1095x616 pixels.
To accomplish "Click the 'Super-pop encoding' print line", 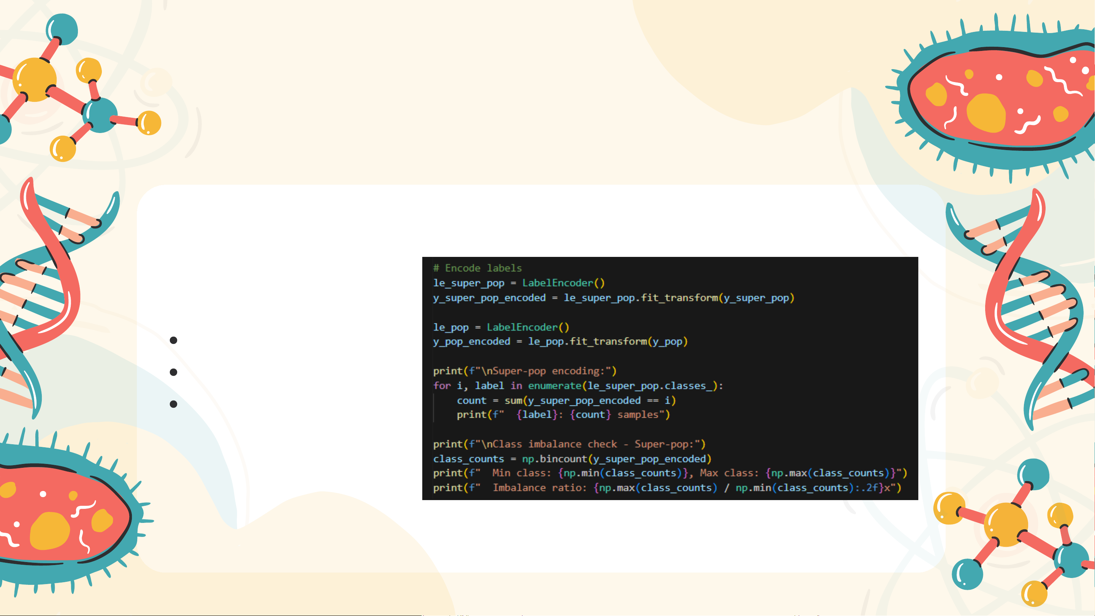I will coord(525,371).
